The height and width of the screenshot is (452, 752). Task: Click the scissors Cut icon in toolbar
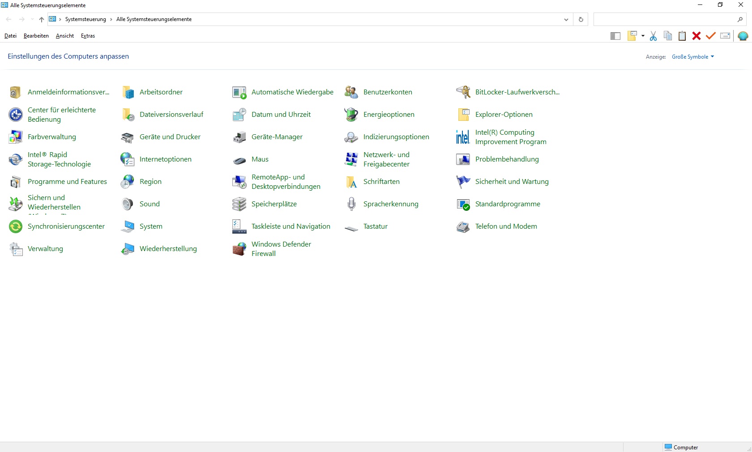pyautogui.click(x=654, y=36)
